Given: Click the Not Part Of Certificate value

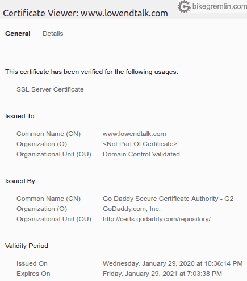Looking at the screenshot, I should pos(140,144).
